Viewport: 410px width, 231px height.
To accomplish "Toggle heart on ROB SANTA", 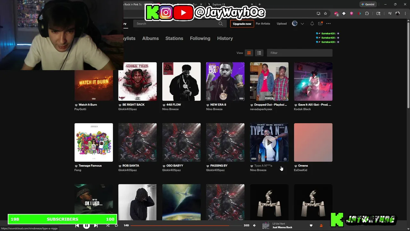I will 120,166.
